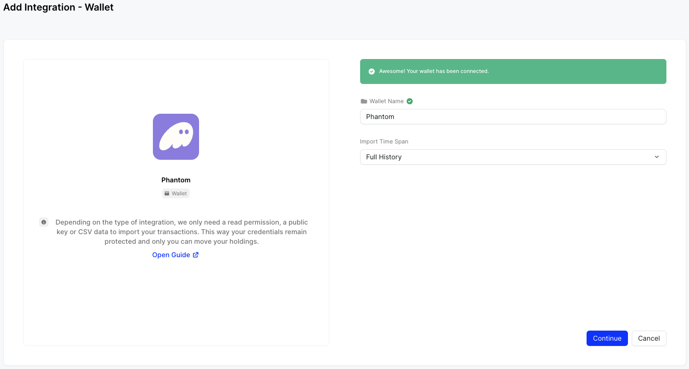Click the info icon beside the permissions note

point(44,222)
